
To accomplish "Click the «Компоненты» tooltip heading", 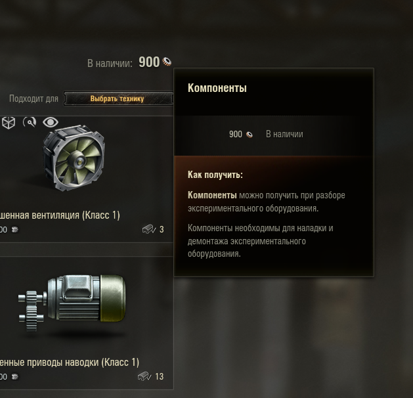I will (217, 88).
